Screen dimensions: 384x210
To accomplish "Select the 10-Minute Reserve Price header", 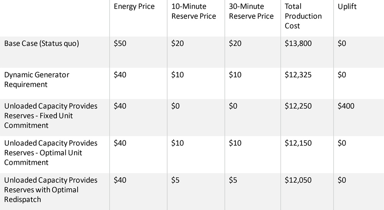I will pyautogui.click(x=194, y=11).
